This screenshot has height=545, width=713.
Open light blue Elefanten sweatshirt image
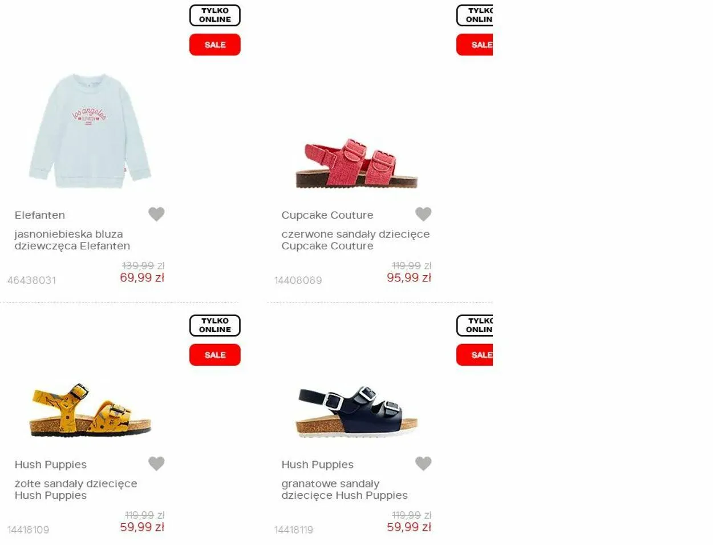point(90,131)
